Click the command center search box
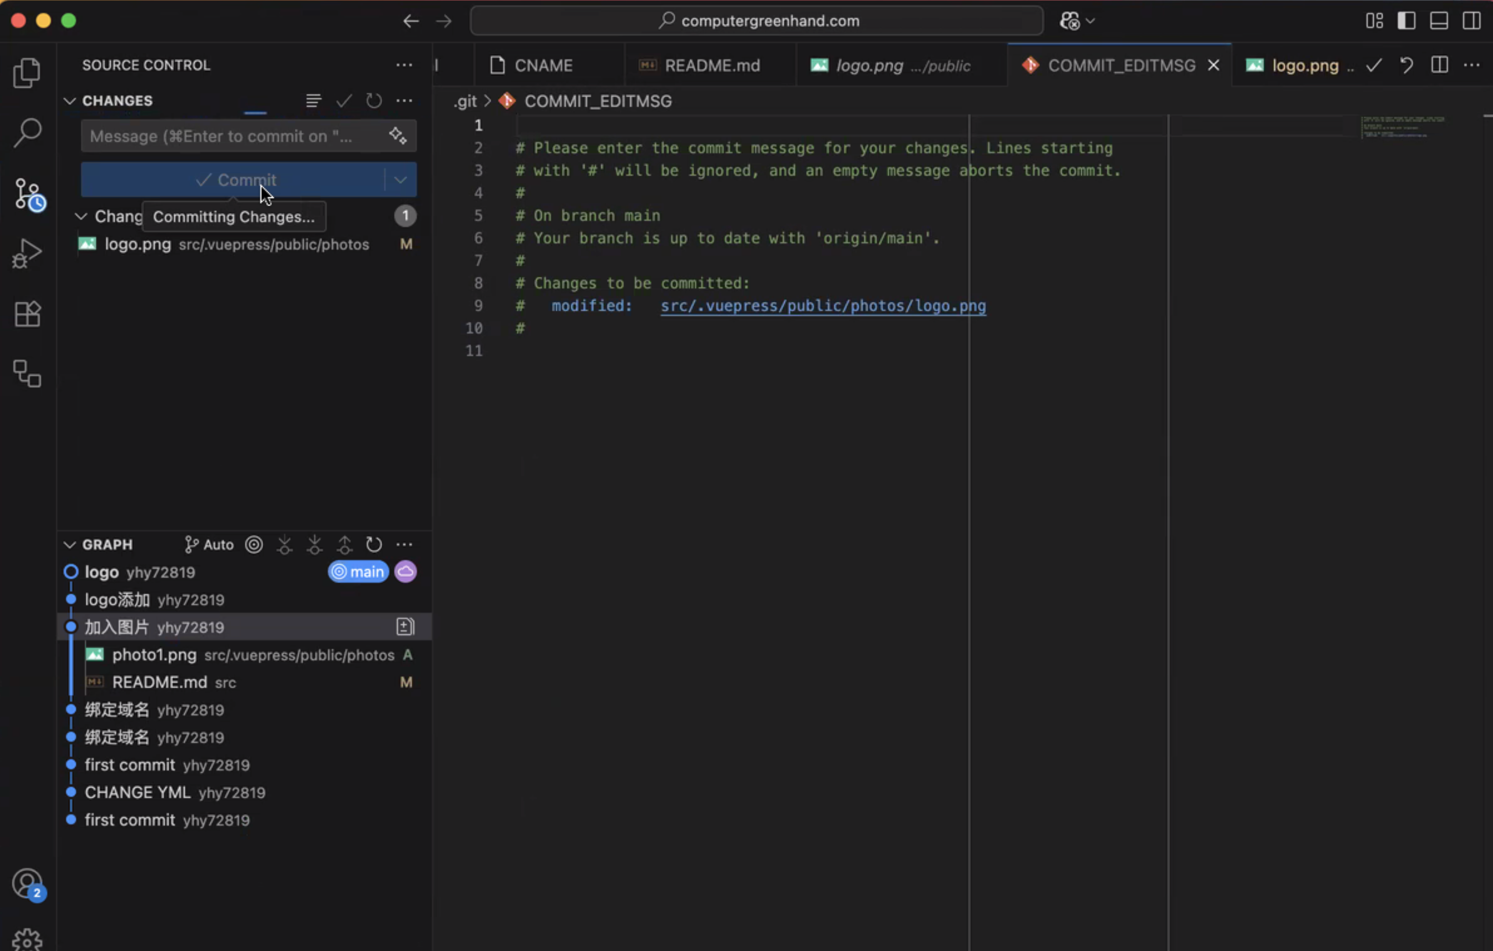The height and width of the screenshot is (951, 1493). click(x=756, y=21)
